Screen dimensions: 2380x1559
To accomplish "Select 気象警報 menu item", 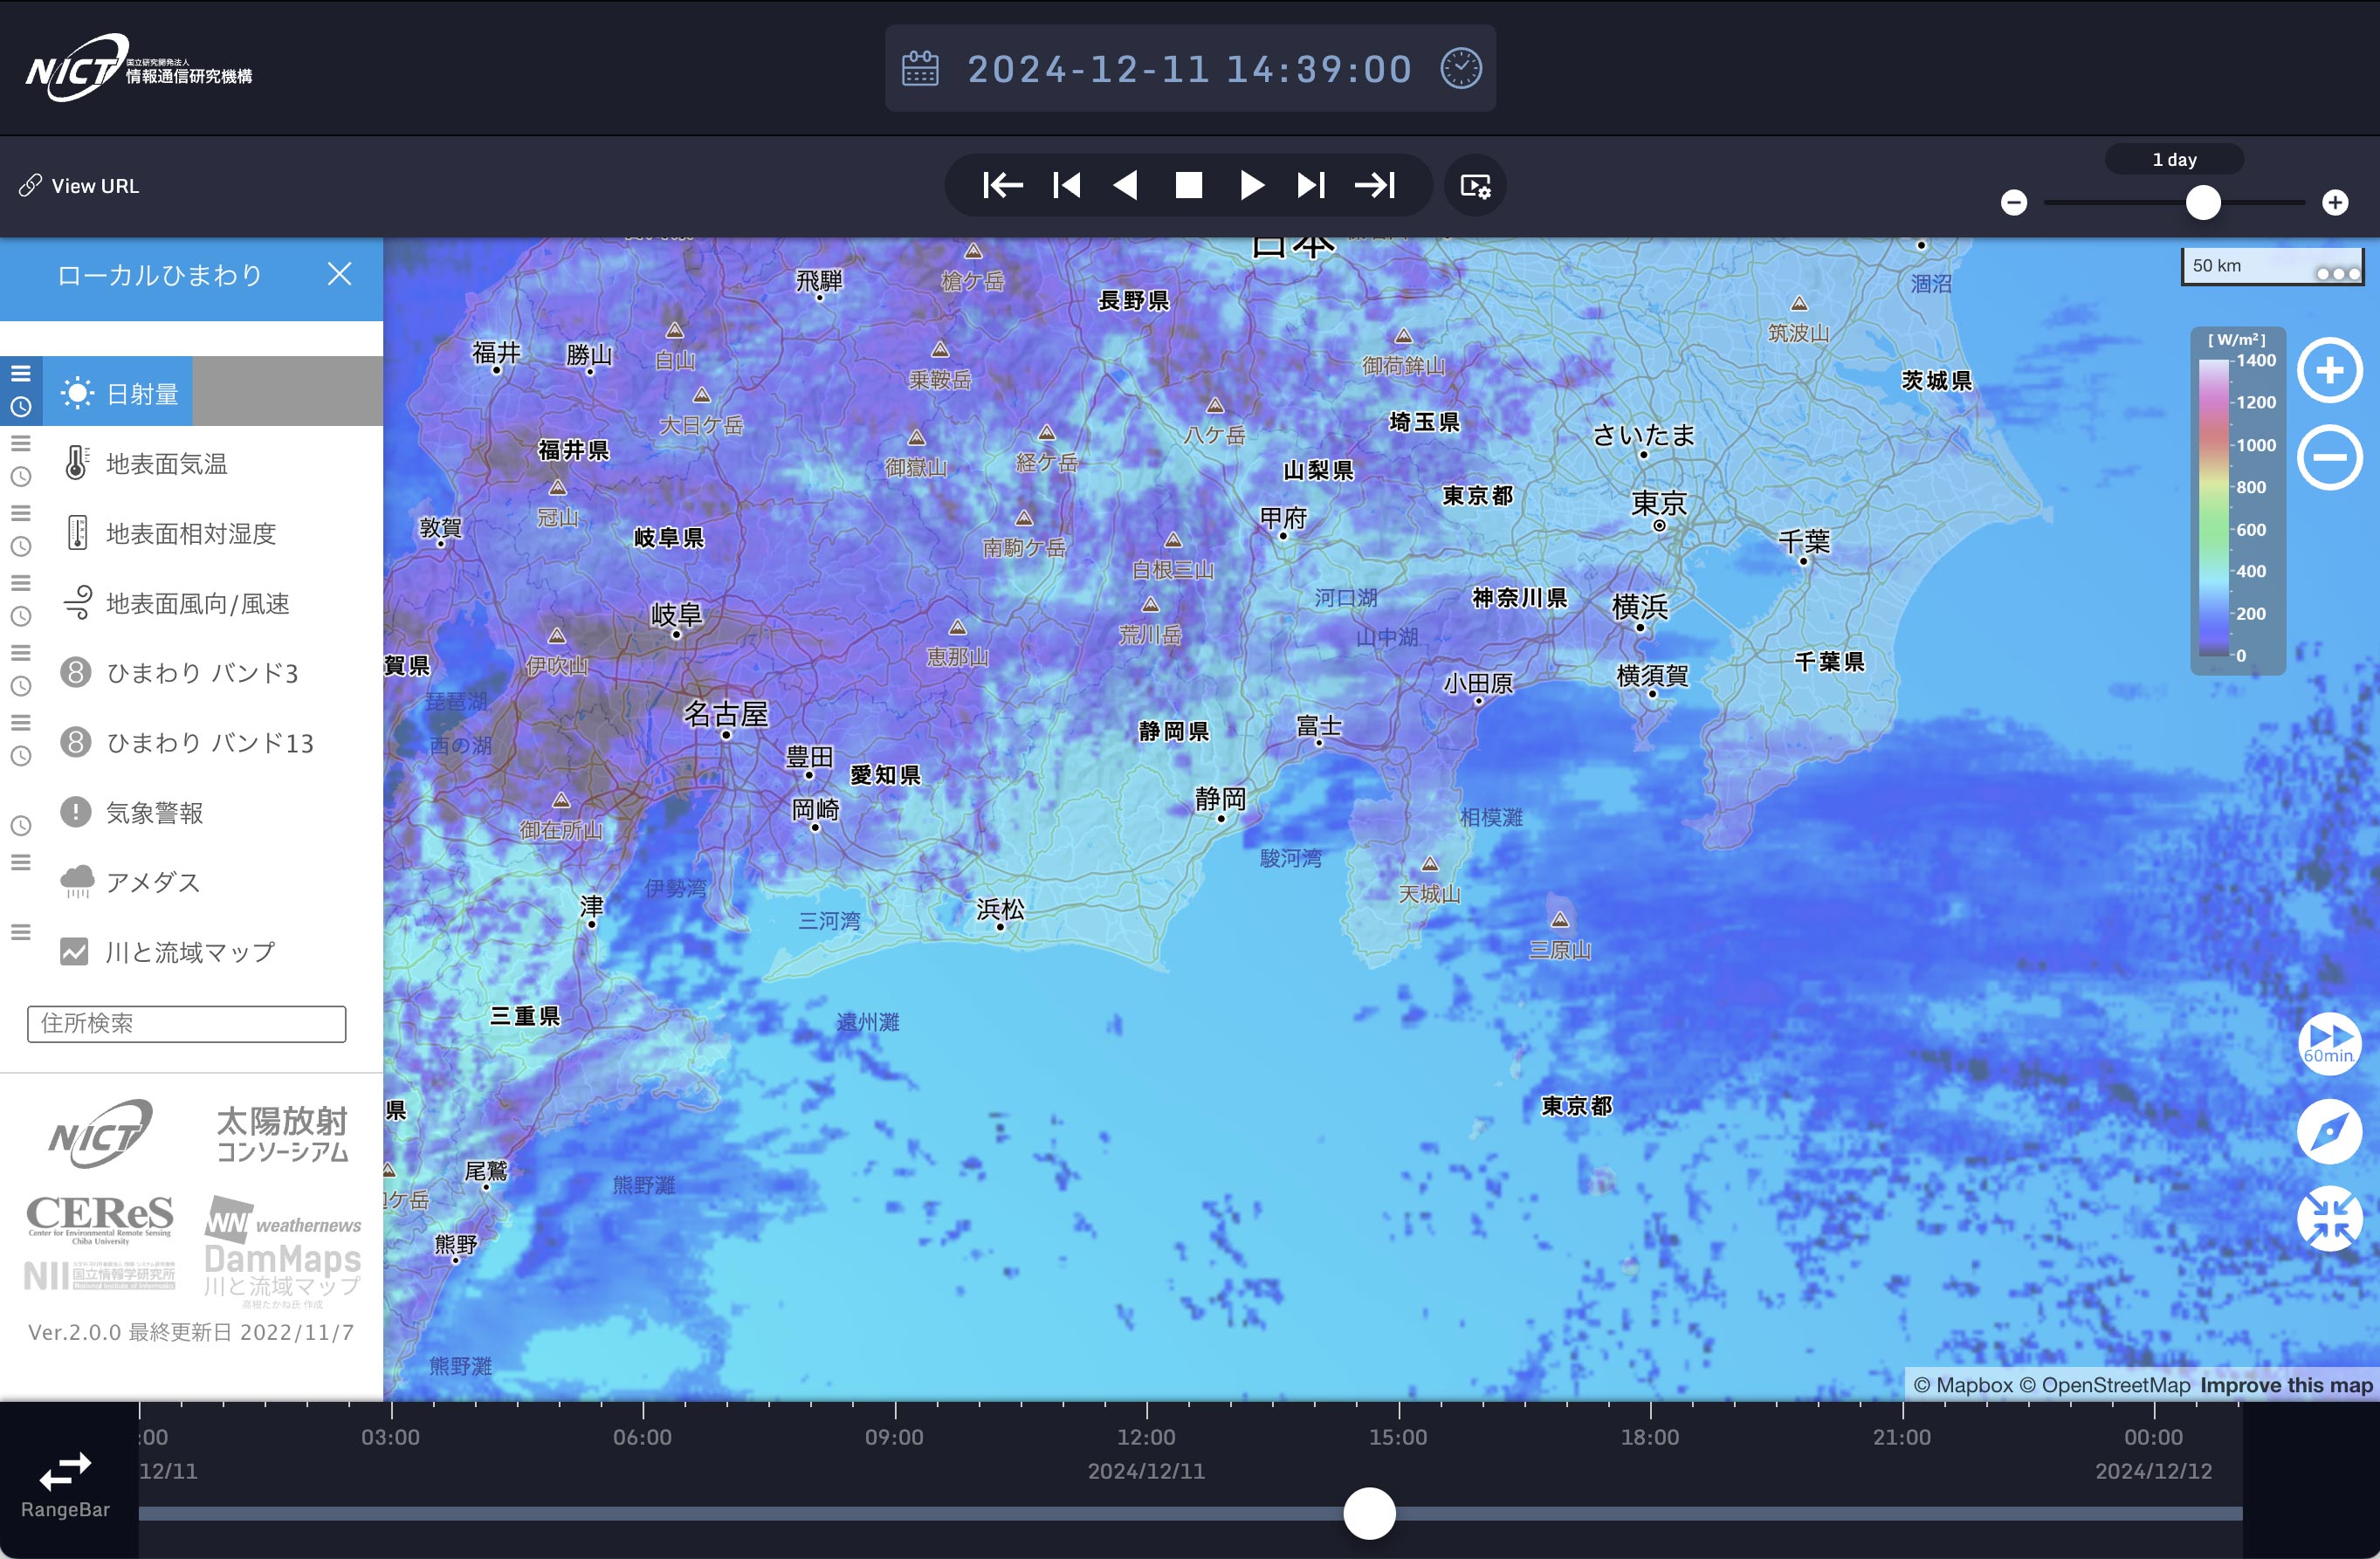I will (154, 812).
